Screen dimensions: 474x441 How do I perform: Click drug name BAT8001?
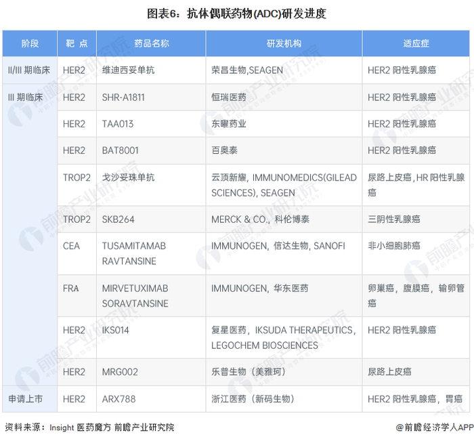121,150
